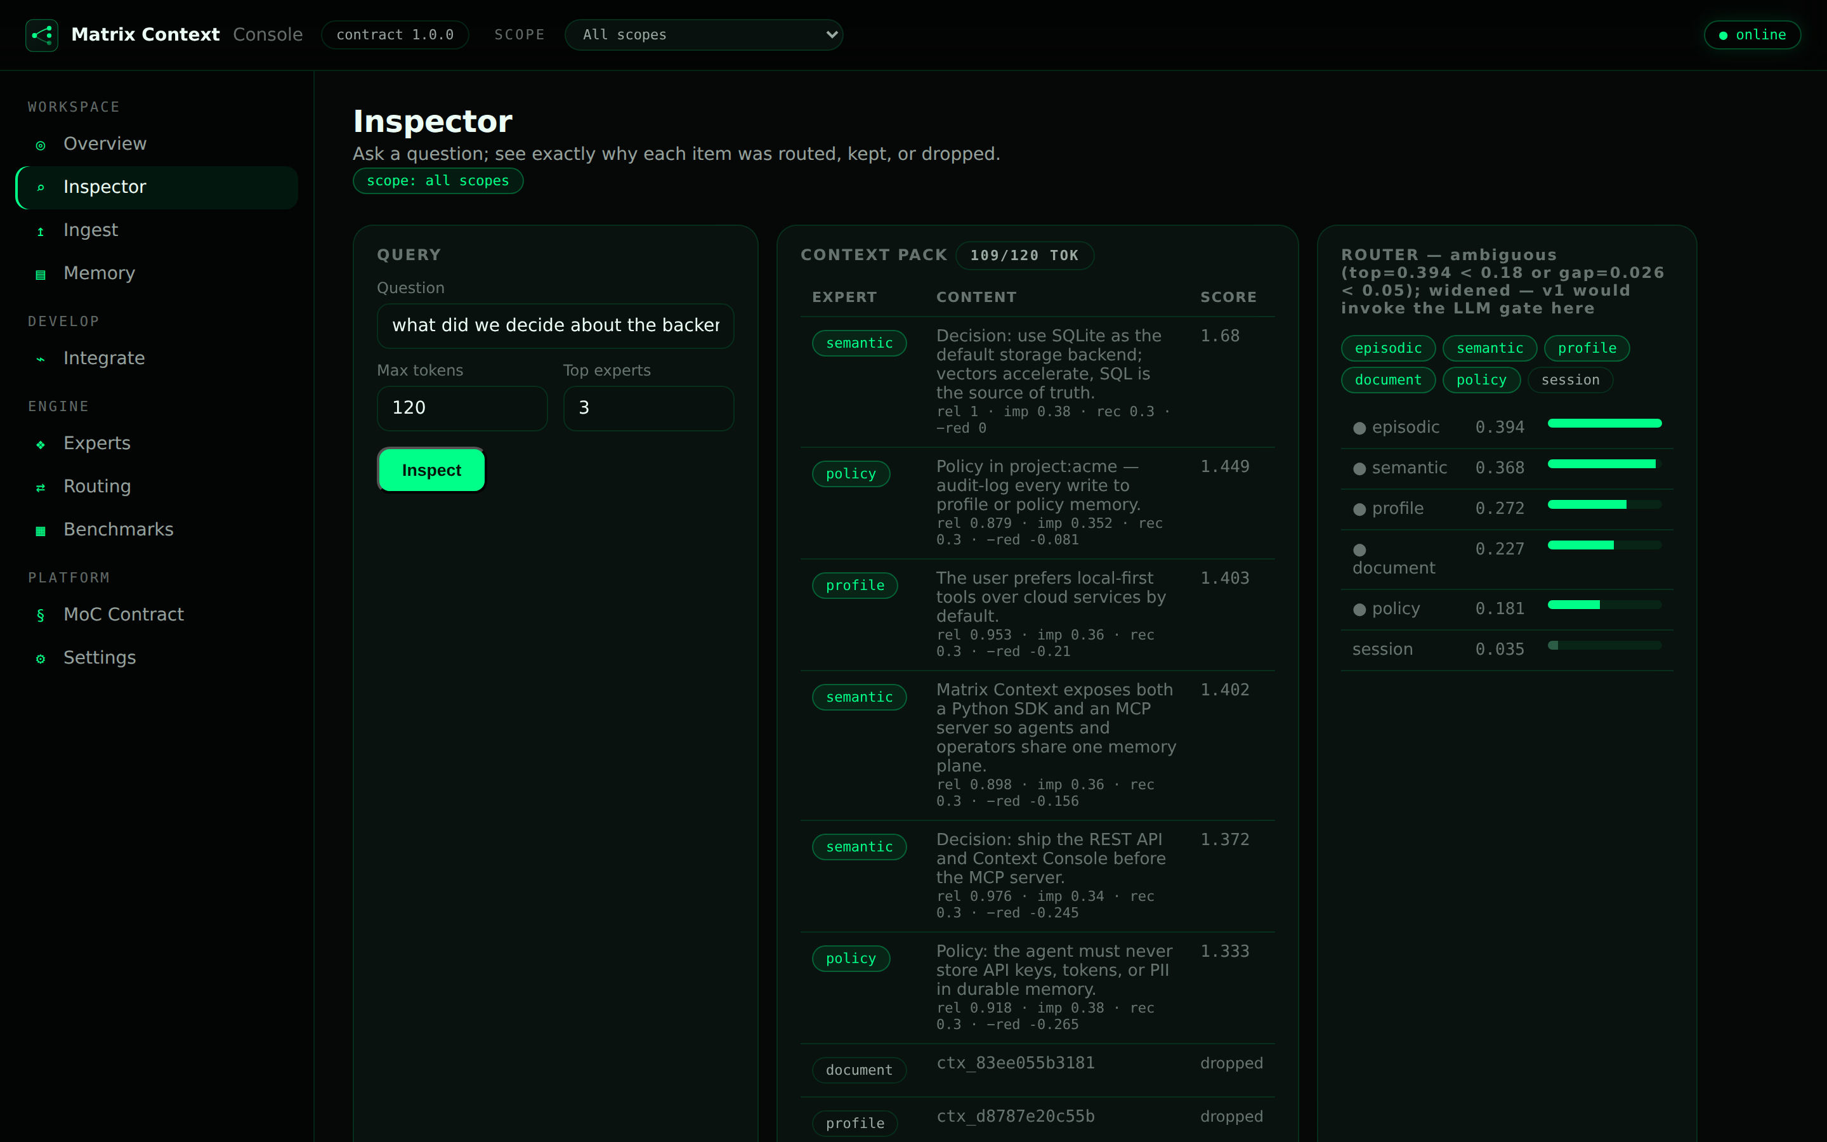Click the profile tag on local-first row

855,586
